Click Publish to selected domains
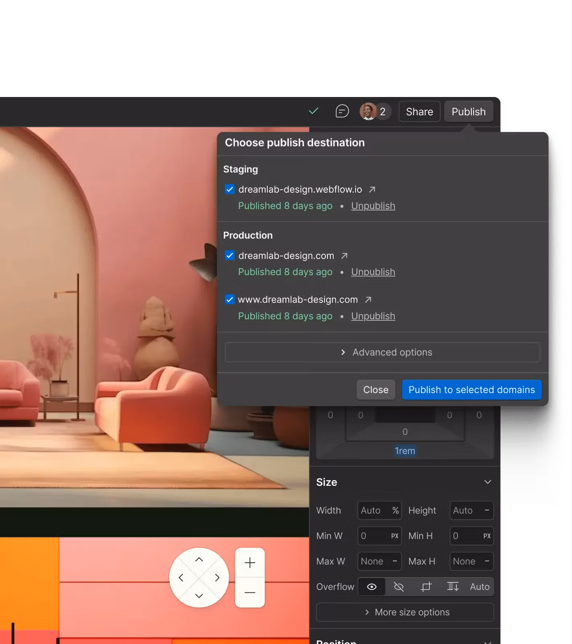 (x=471, y=390)
